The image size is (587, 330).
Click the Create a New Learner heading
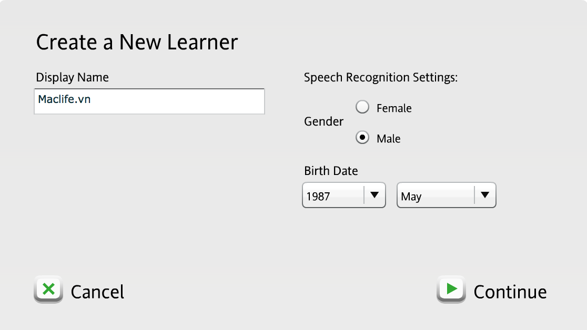(137, 42)
